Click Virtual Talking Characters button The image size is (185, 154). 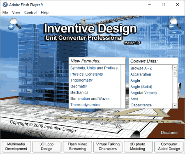click(108, 147)
